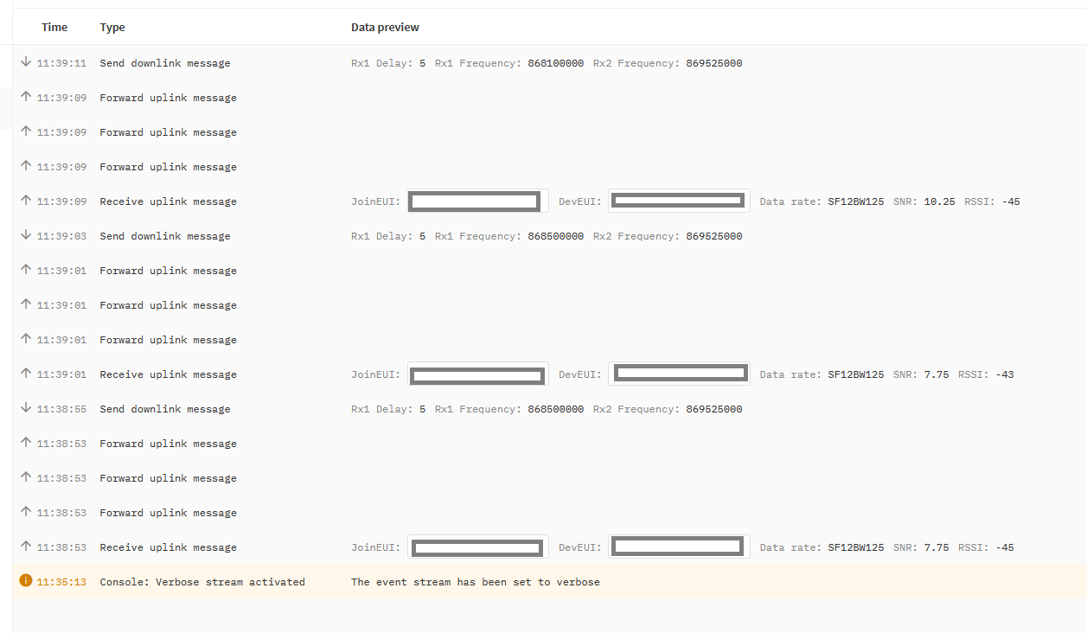Open the Send downlink message event at 11:39:11
Image resolution: width=1087 pixels, height=633 pixels.
tap(165, 63)
